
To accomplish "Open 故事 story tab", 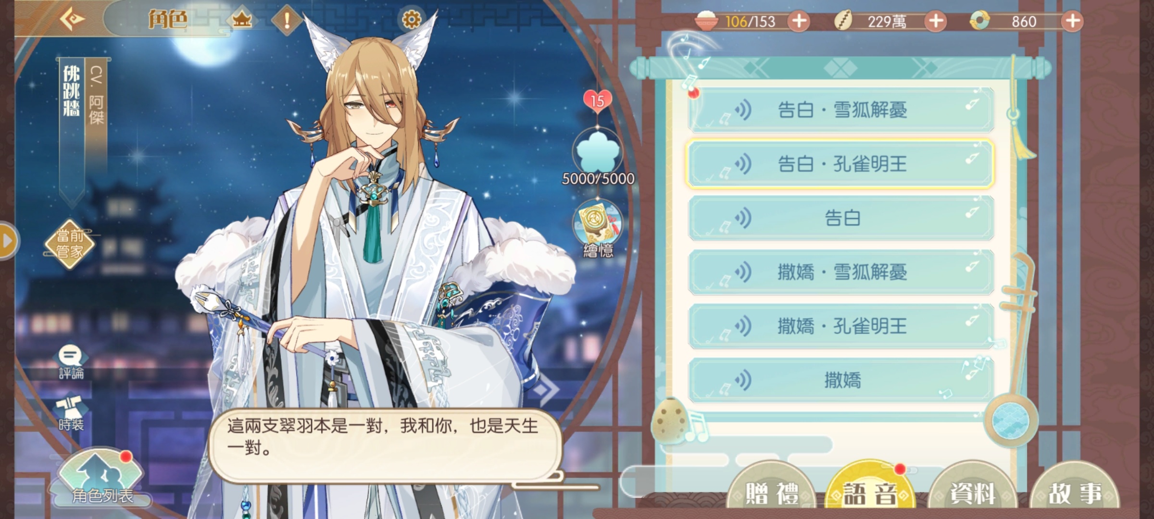I will [x=1075, y=493].
